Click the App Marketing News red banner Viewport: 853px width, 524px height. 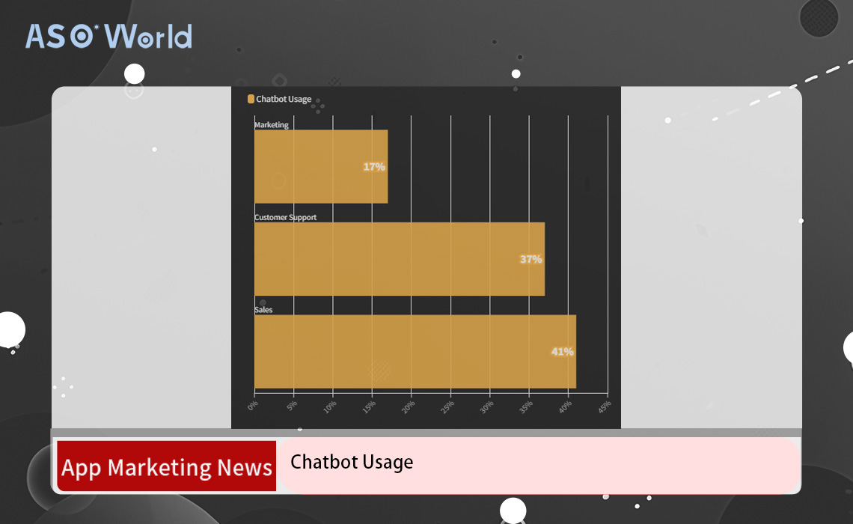coord(166,466)
